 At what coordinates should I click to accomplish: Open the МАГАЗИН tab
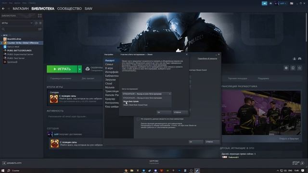point(21,9)
